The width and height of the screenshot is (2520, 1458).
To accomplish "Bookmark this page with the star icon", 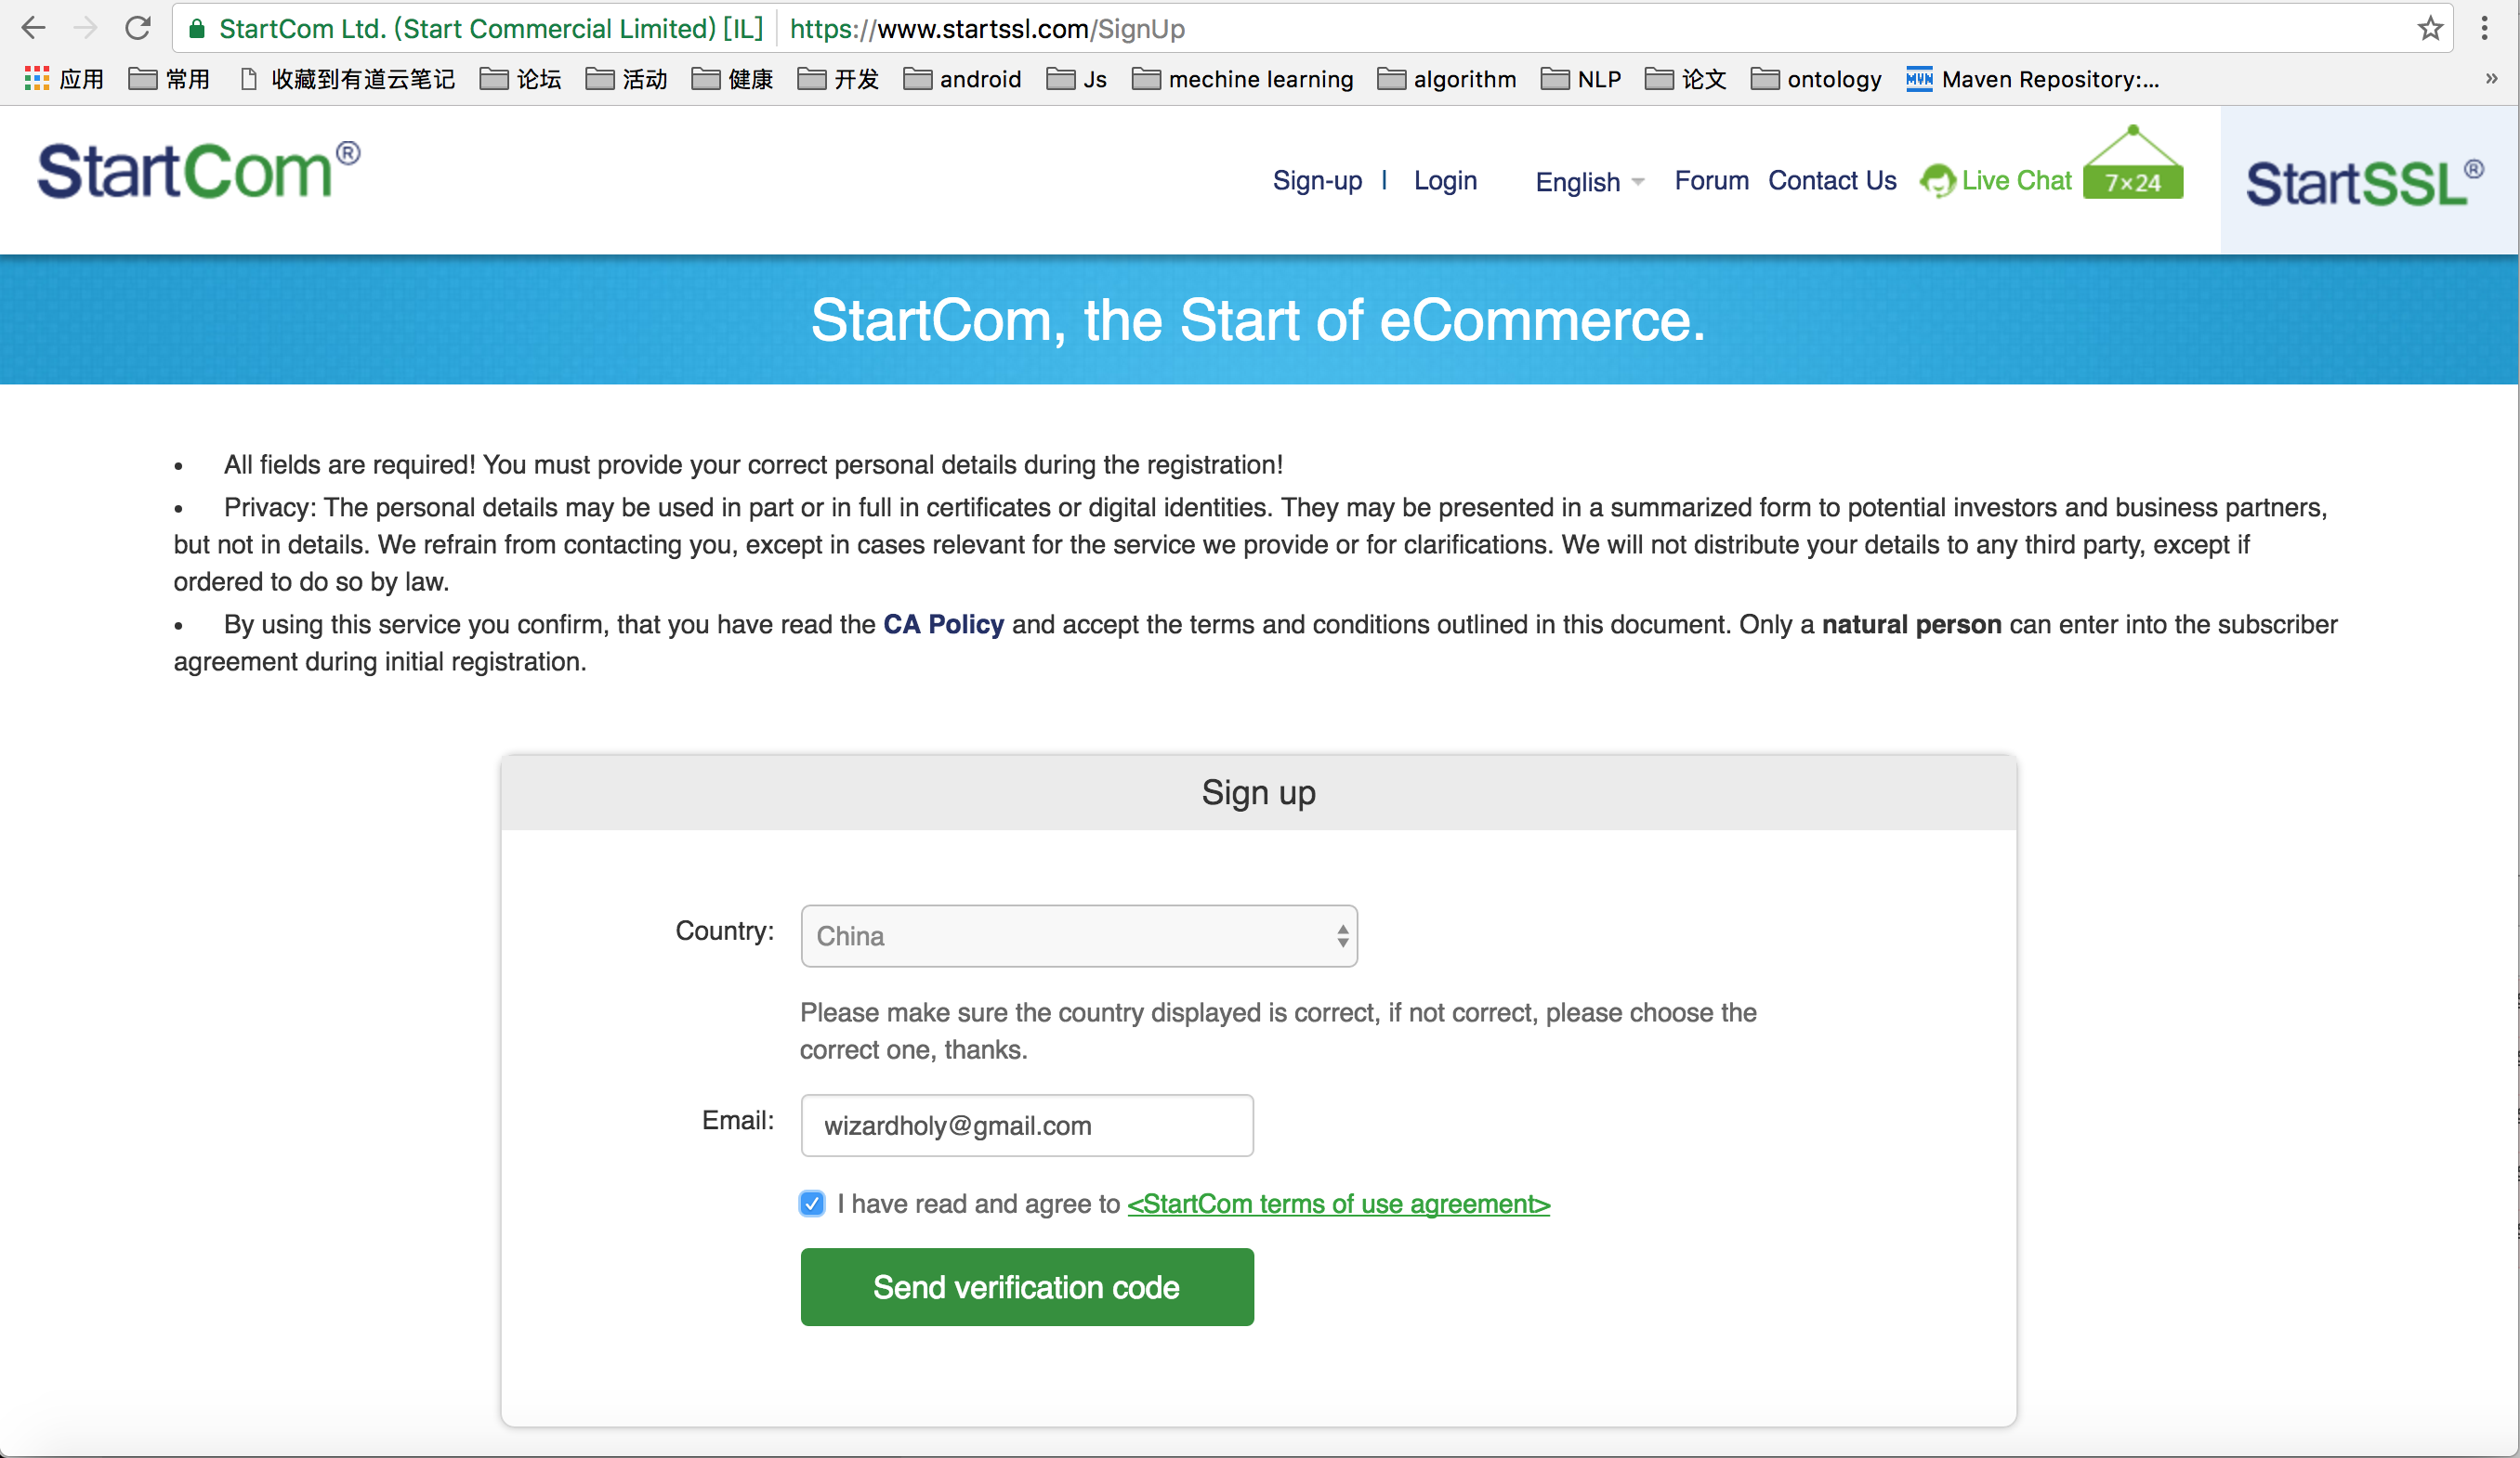I will pyautogui.click(x=2430, y=28).
